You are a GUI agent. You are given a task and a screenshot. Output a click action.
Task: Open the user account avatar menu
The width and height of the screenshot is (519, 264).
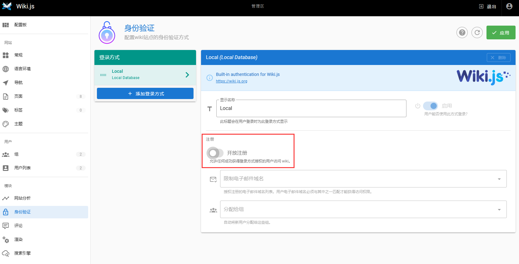coord(509,6)
